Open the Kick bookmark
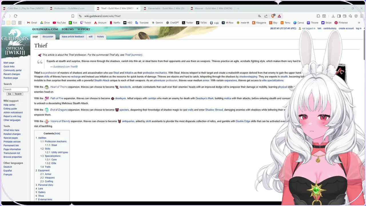Image resolution: width=366 pixels, height=206 pixels. pyautogui.click(x=73, y=23)
